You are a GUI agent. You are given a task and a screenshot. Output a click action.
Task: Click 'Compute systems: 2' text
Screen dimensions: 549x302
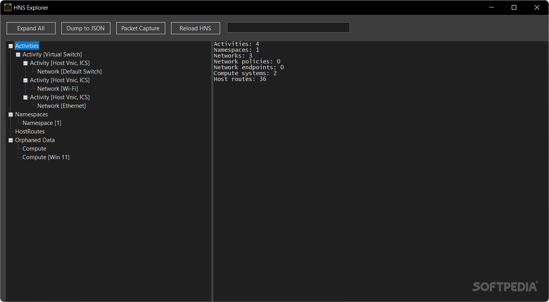(x=245, y=73)
